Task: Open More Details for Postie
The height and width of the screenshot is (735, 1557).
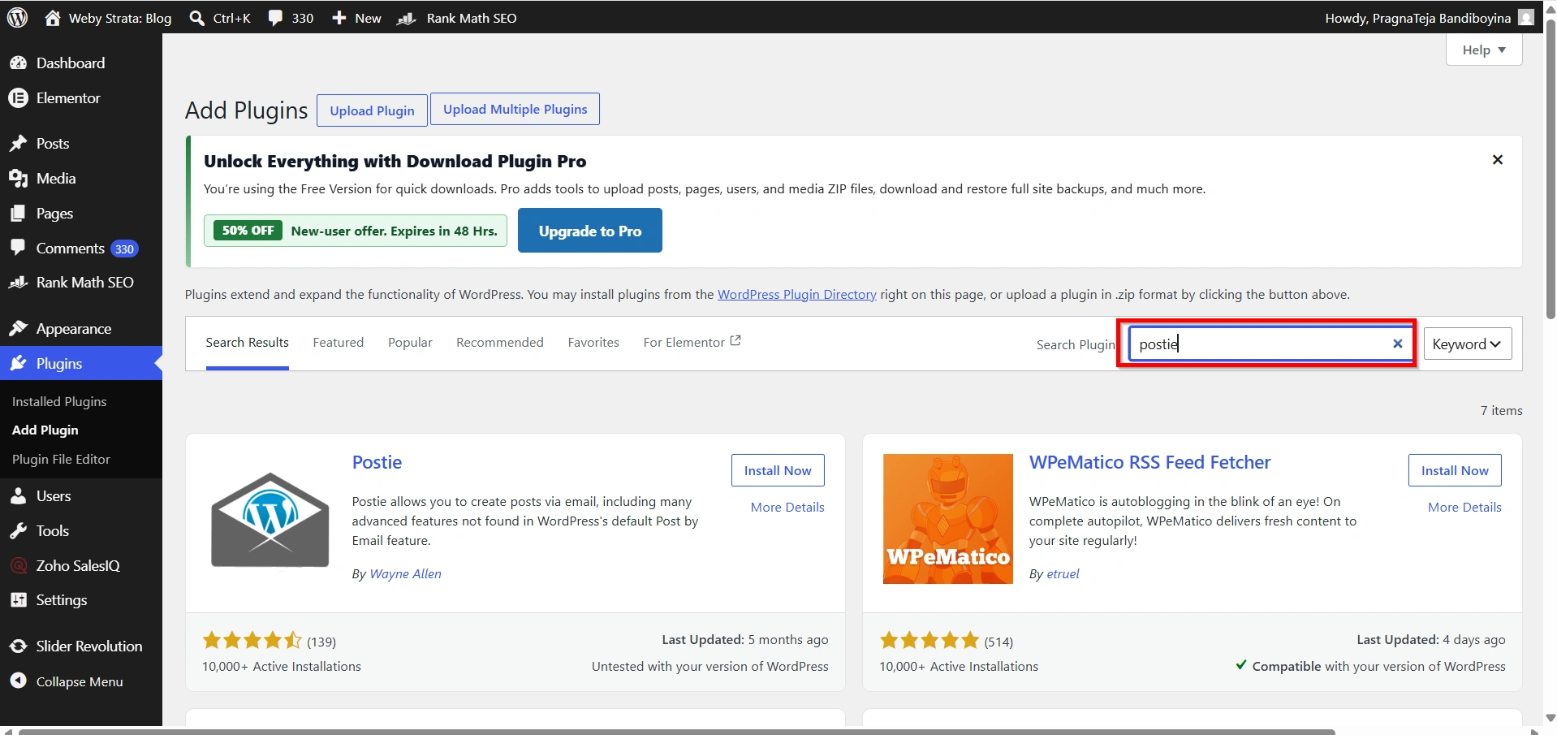Action: 787,507
